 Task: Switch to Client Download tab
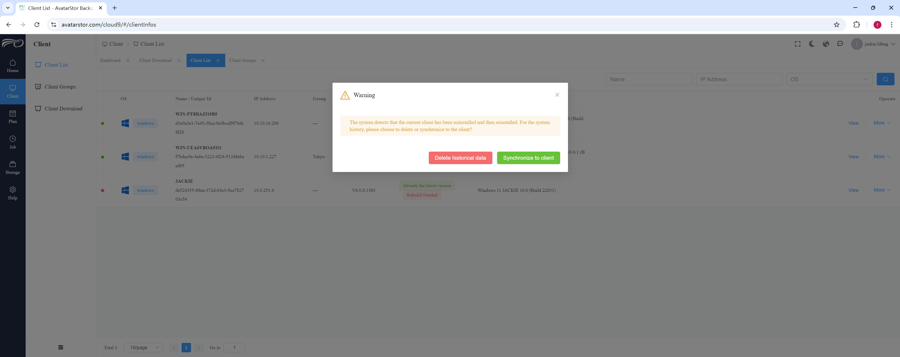(155, 61)
